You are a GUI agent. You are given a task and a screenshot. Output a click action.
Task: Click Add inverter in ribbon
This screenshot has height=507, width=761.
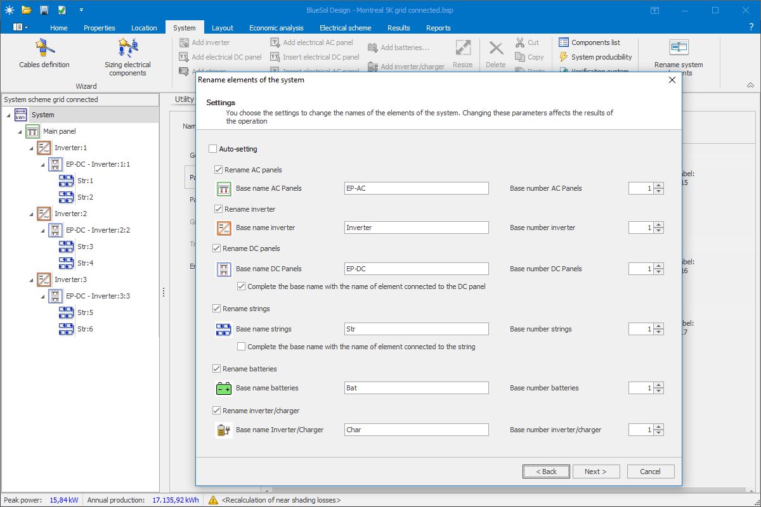(204, 42)
